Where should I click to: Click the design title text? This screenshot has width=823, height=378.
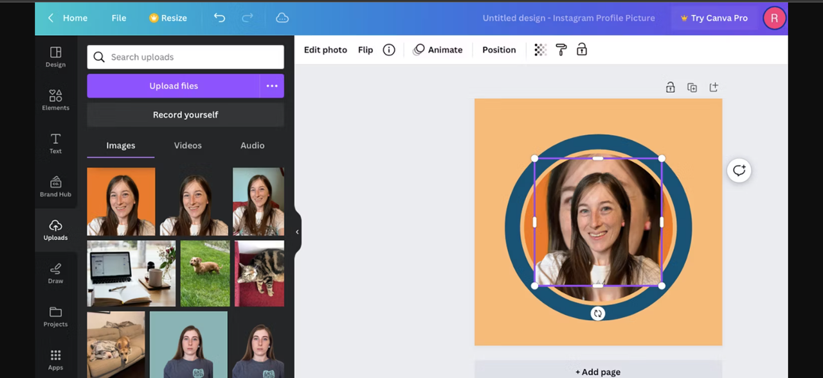pos(568,18)
